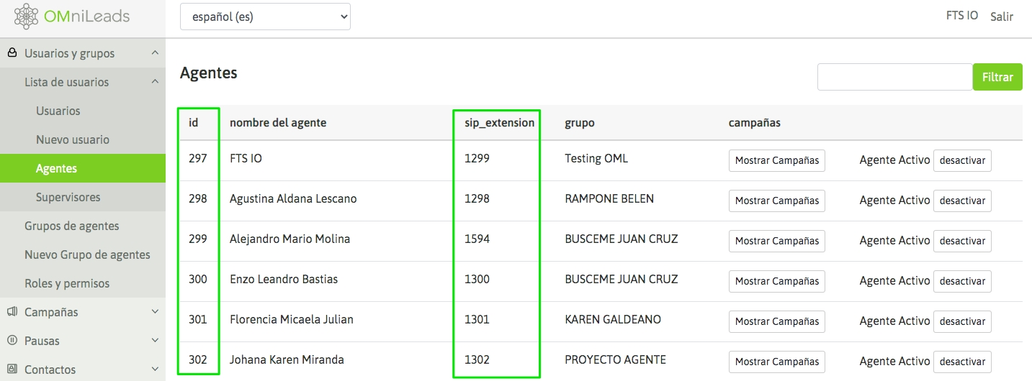Go to Nuevo usuario page
Viewport: 1032px width, 381px height.
tap(72, 139)
